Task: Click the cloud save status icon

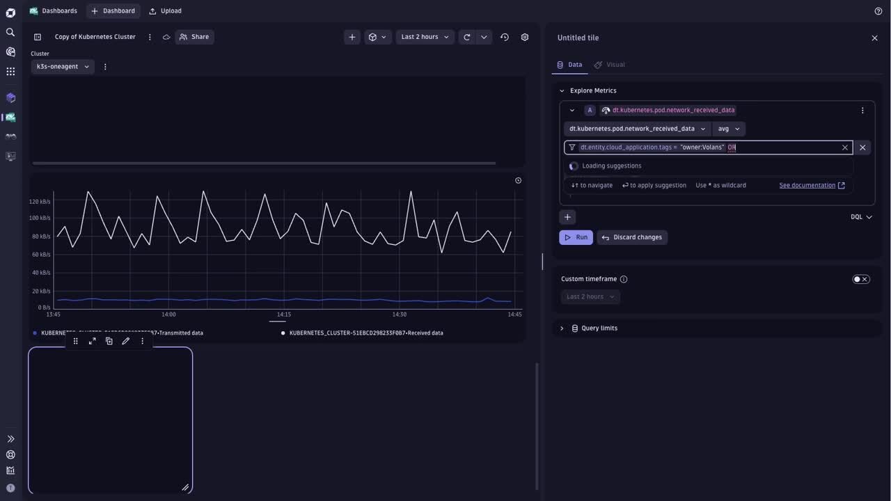Action: click(166, 37)
